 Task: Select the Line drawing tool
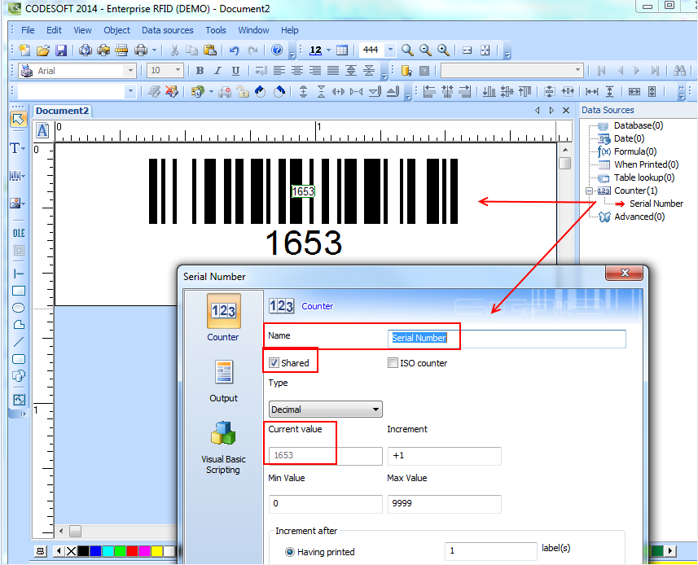point(18,342)
